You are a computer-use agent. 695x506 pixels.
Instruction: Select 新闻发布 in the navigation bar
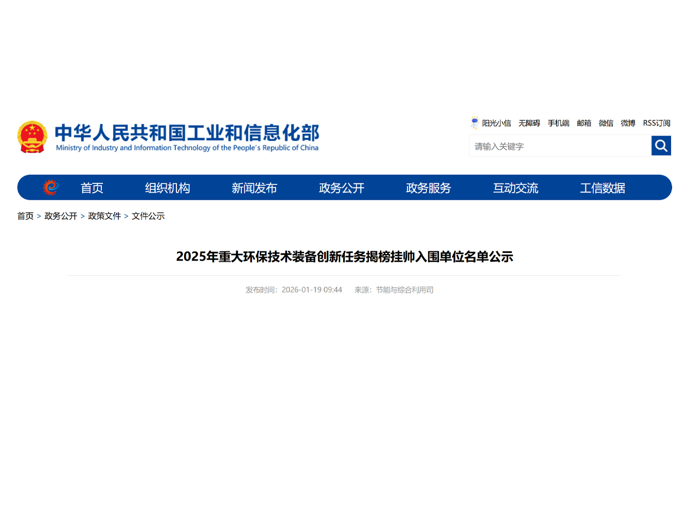click(x=254, y=188)
